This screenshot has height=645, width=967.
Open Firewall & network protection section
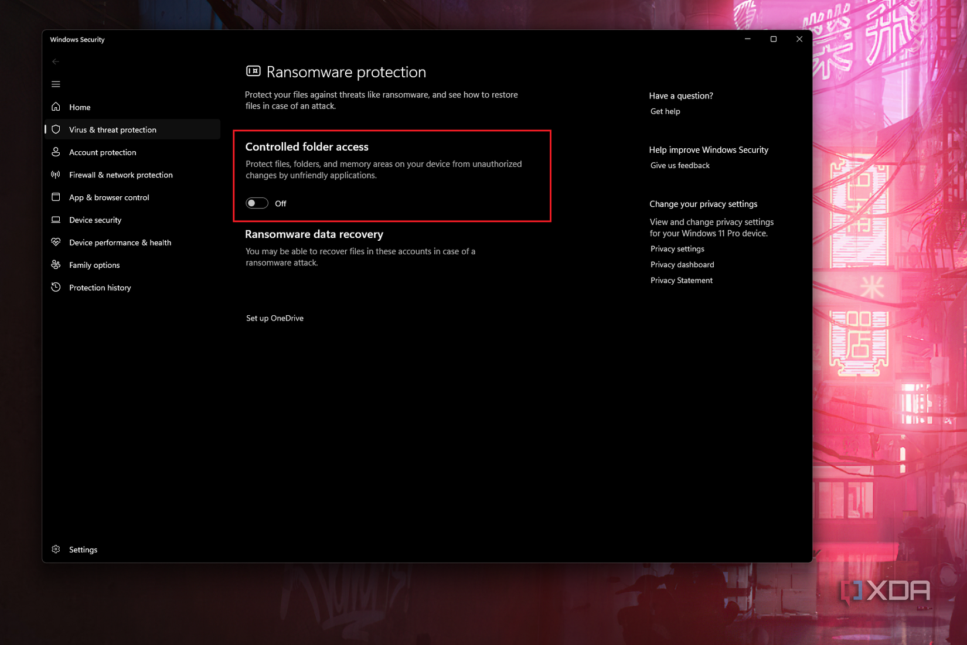132,175
